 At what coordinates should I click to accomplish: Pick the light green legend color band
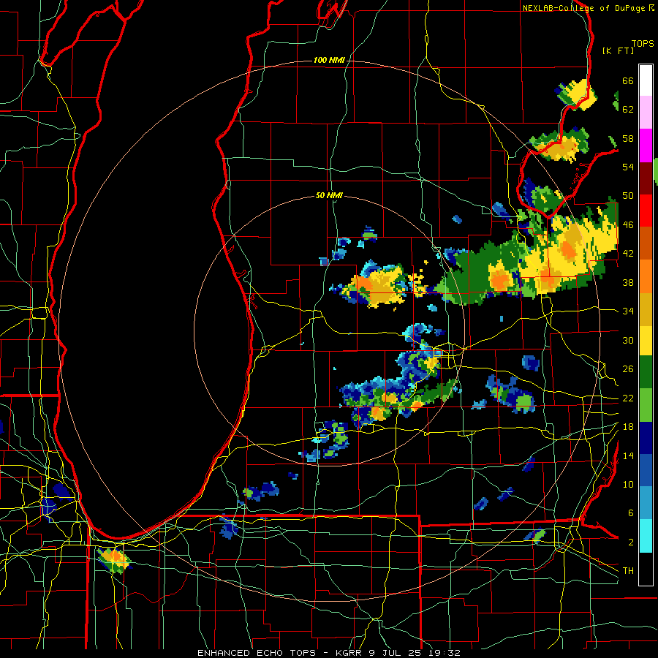(646, 404)
